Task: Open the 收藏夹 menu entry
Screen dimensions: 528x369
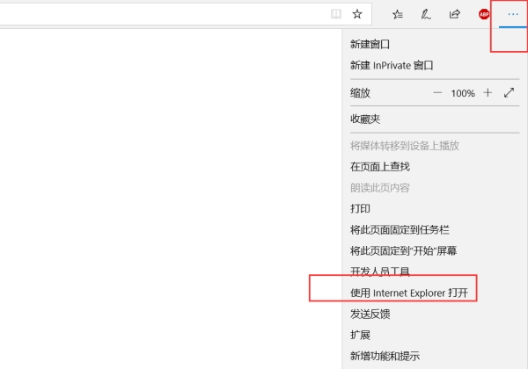Action: pos(365,119)
